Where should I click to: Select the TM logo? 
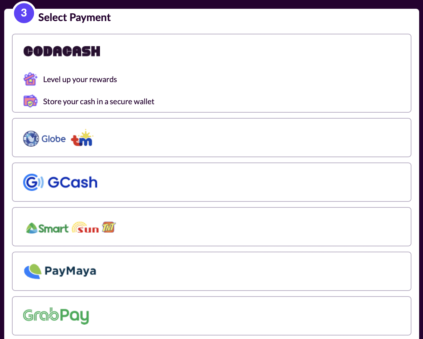pyautogui.click(x=82, y=138)
